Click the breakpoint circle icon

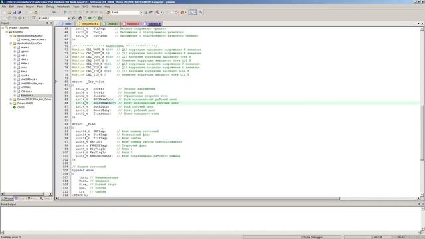click(177, 12)
